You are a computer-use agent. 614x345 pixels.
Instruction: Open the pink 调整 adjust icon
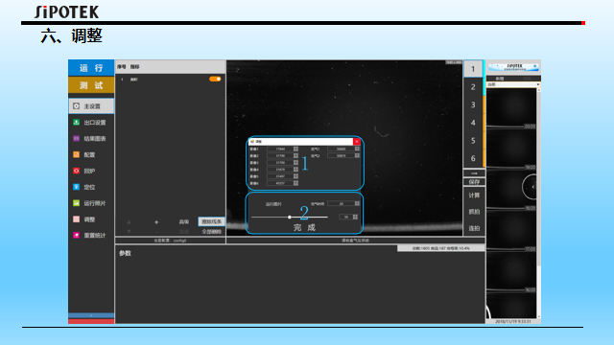click(77, 219)
